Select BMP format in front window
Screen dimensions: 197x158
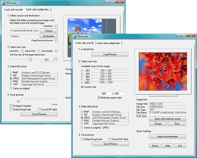point(82,111)
